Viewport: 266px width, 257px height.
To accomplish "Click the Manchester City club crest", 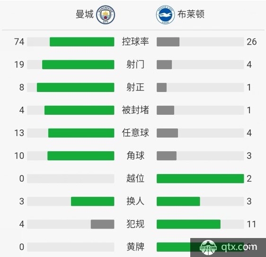I will coord(106,14).
